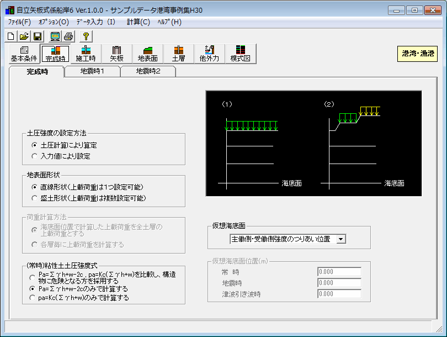Close the application window
The width and height of the screenshot is (447, 337).
(433, 10)
